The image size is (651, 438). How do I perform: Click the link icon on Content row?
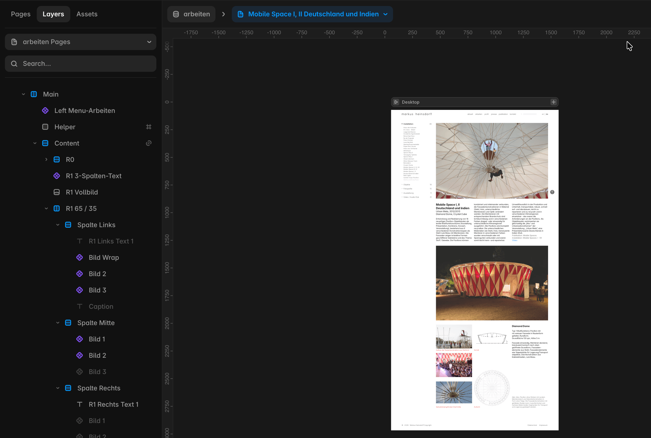[x=149, y=143]
